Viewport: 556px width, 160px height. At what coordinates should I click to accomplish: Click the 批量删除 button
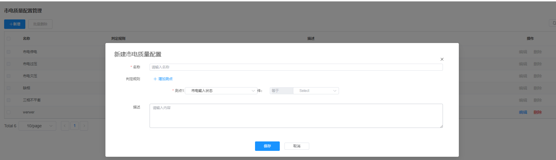pyautogui.click(x=40, y=24)
